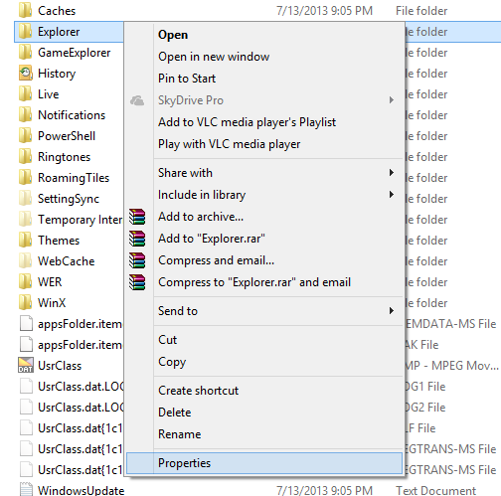Select the WinX folder name
The image size is (501, 496).
[x=52, y=303]
